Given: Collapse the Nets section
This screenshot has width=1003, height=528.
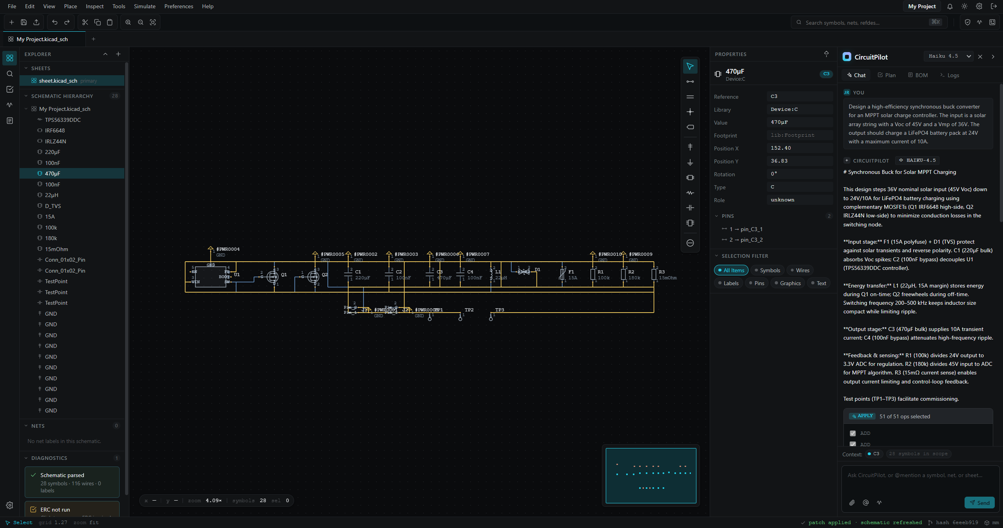Looking at the screenshot, I should pos(26,426).
